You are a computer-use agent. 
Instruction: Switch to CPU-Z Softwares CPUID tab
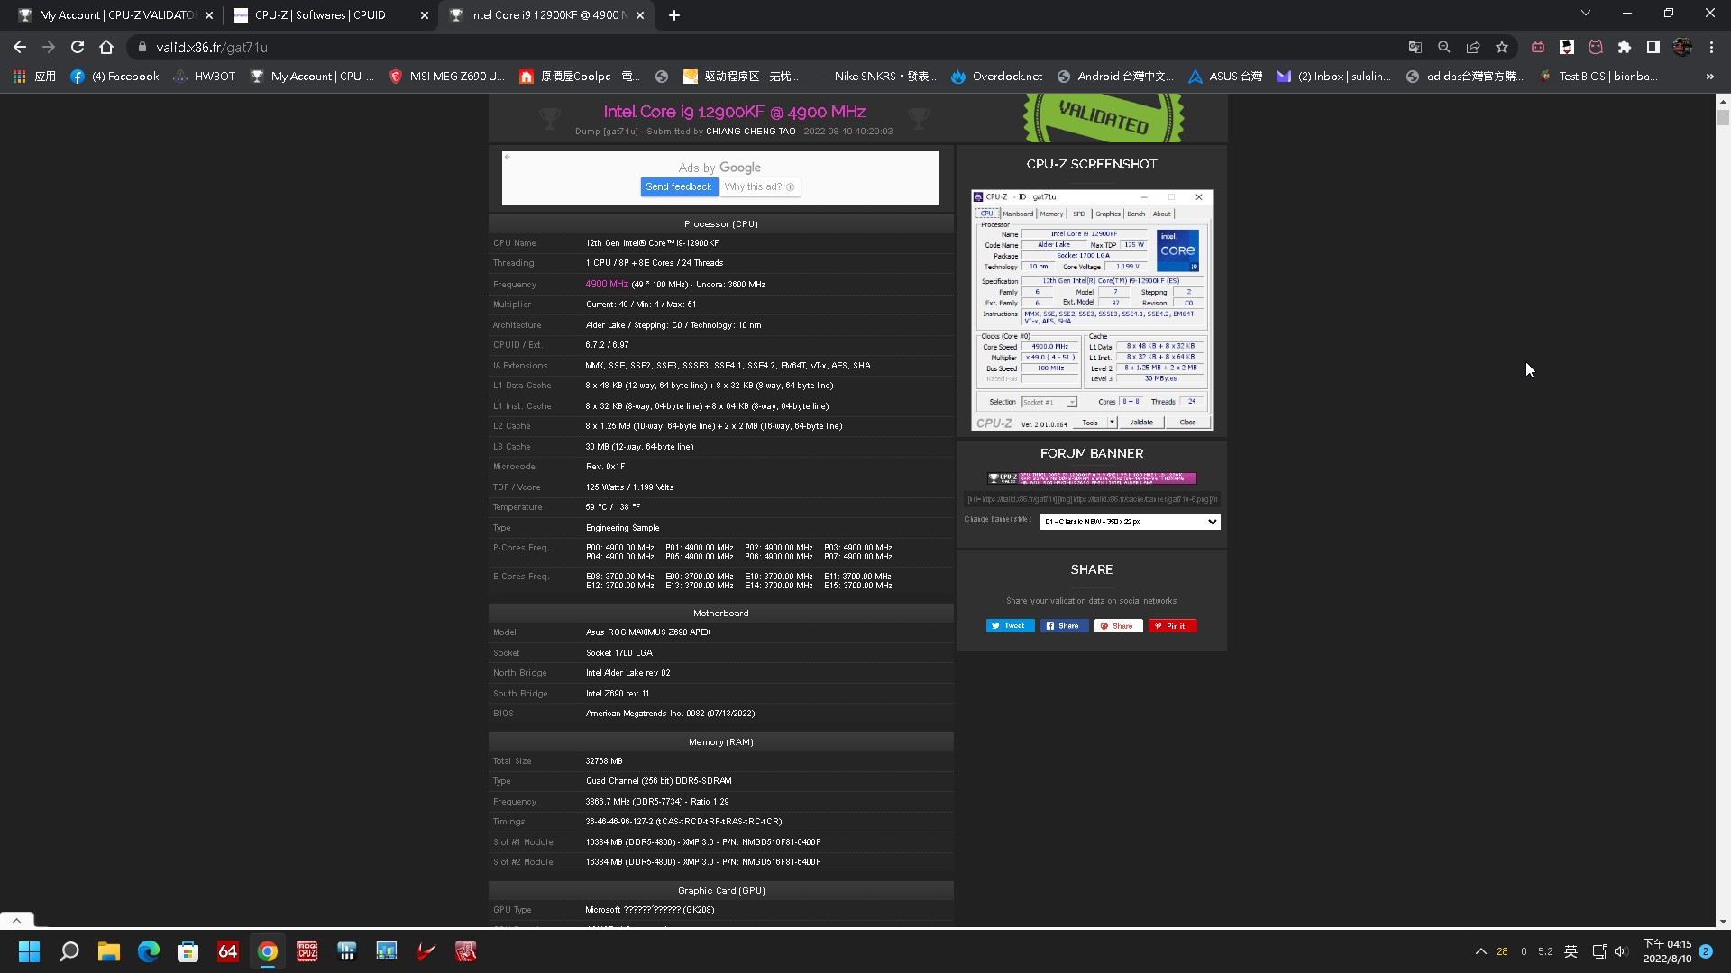pyautogui.click(x=330, y=14)
